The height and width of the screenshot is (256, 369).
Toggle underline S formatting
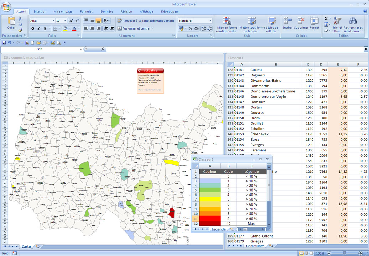click(x=45, y=28)
